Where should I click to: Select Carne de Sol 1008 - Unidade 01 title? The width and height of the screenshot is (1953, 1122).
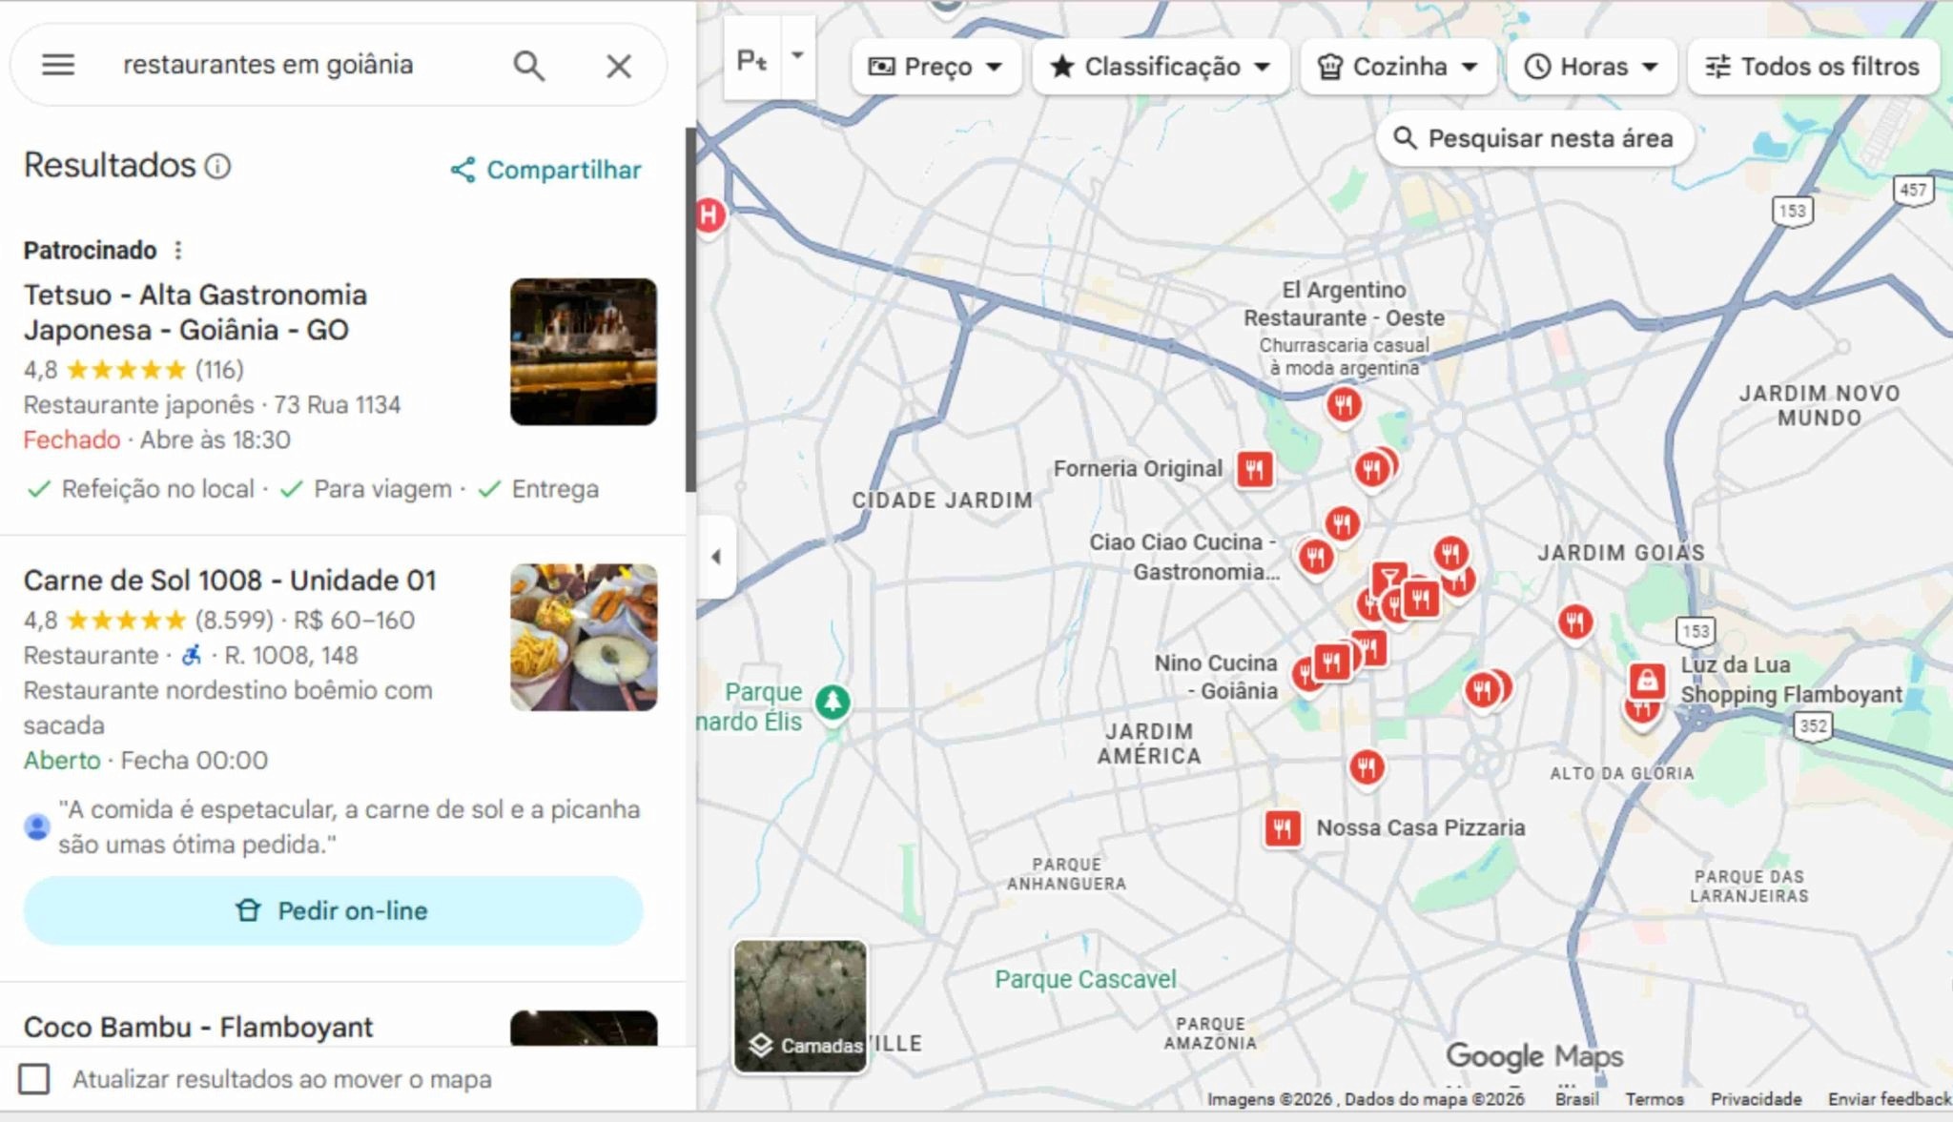pyautogui.click(x=230, y=580)
